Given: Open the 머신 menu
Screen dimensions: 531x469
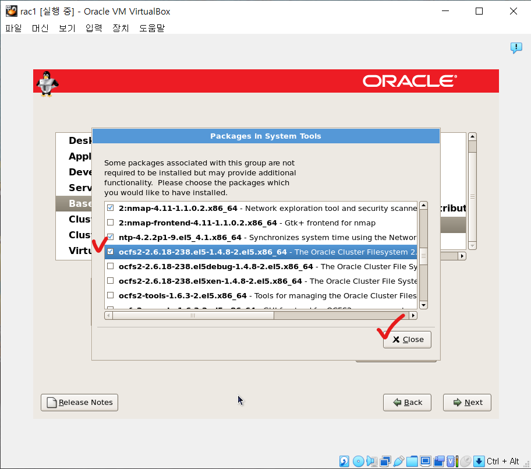Looking at the screenshot, I should 40,28.
